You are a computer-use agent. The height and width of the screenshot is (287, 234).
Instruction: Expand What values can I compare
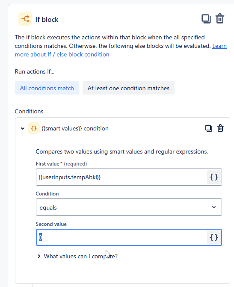tap(78, 256)
